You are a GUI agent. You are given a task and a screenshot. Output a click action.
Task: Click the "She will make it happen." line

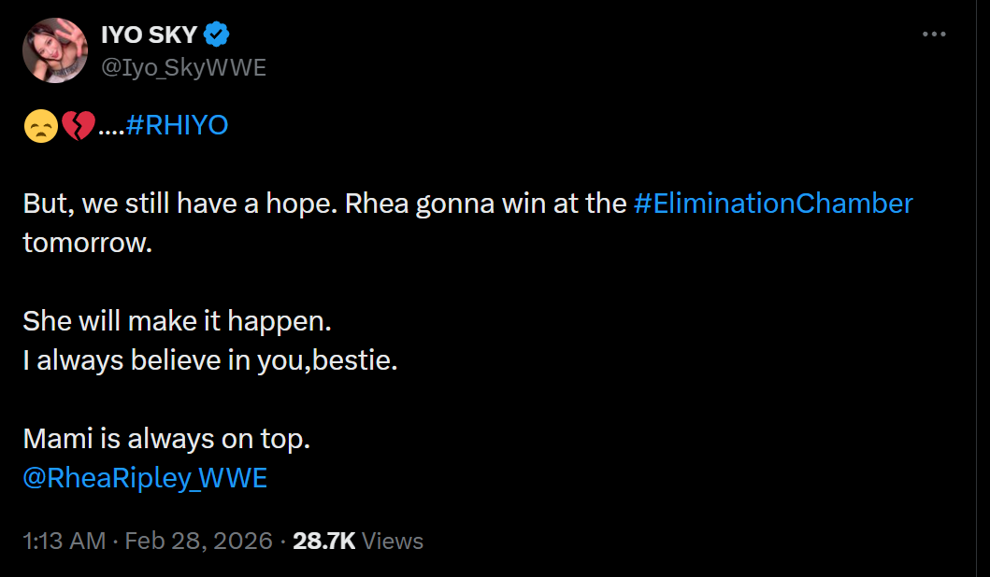coord(177,321)
